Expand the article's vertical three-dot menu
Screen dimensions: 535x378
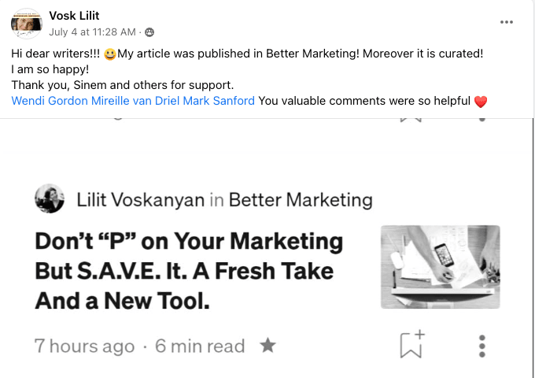[x=482, y=346]
